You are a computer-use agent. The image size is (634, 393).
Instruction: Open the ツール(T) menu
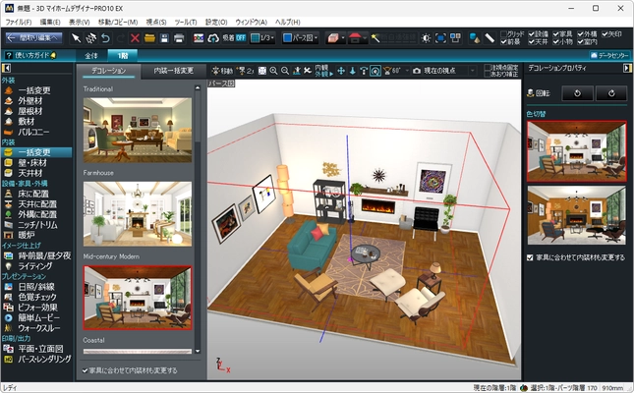(x=185, y=22)
